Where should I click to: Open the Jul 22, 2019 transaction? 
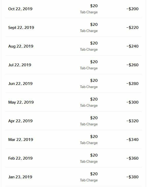(x=73, y=65)
